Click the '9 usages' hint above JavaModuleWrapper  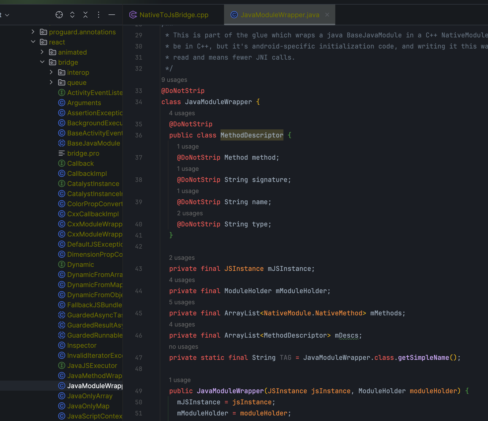coord(174,80)
